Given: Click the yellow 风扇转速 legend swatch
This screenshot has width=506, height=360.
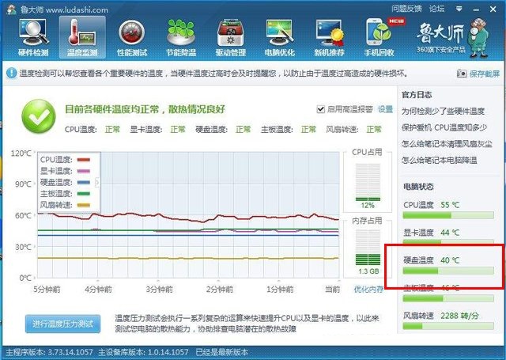Looking at the screenshot, I should tap(84, 205).
